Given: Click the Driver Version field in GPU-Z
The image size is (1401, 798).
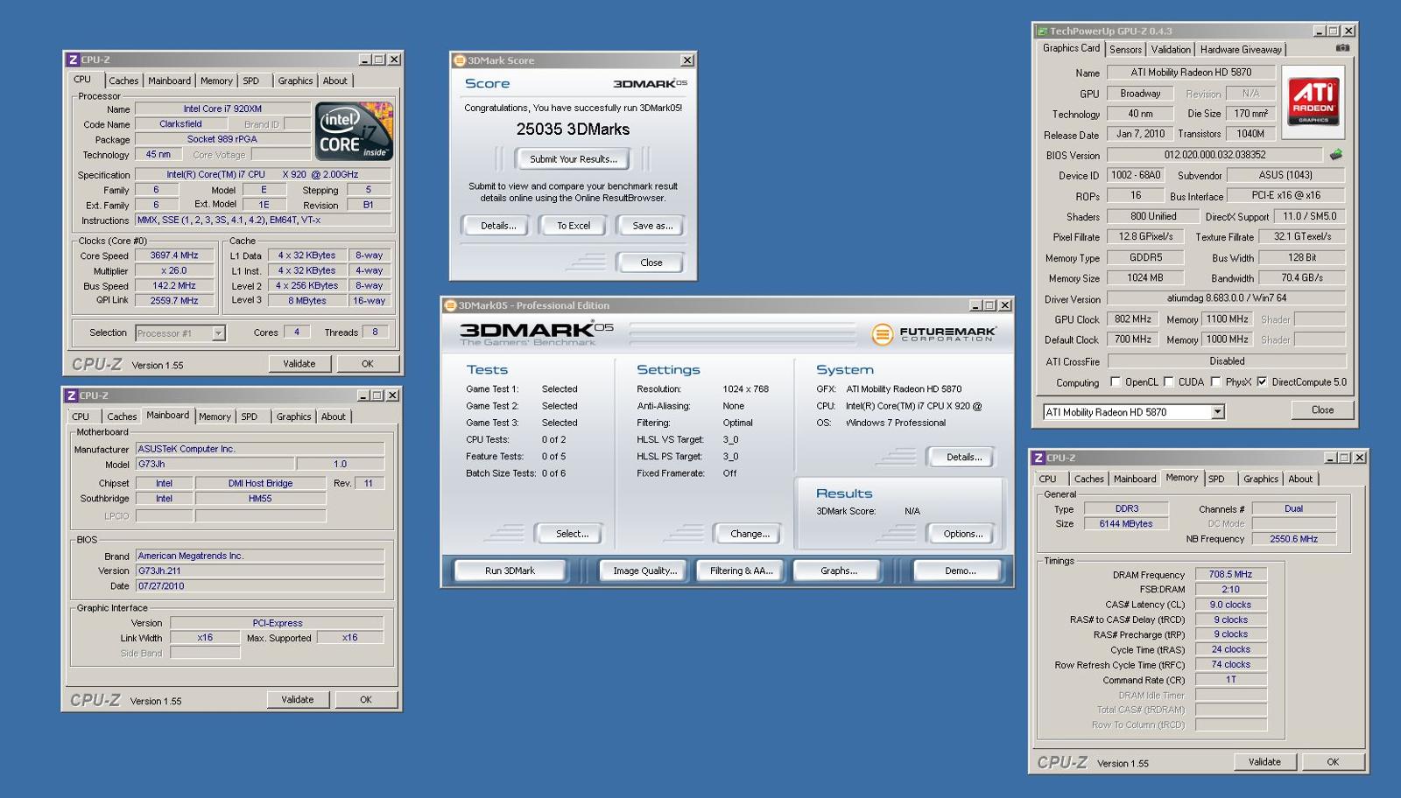Looking at the screenshot, I should tap(1226, 298).
